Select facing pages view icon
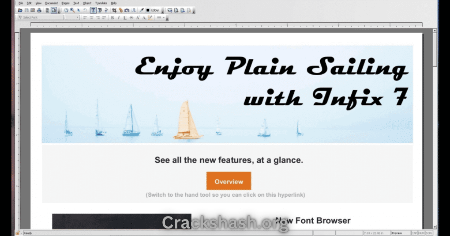The width and height of the screenshot is (450, 236). (x=54, y=10)
